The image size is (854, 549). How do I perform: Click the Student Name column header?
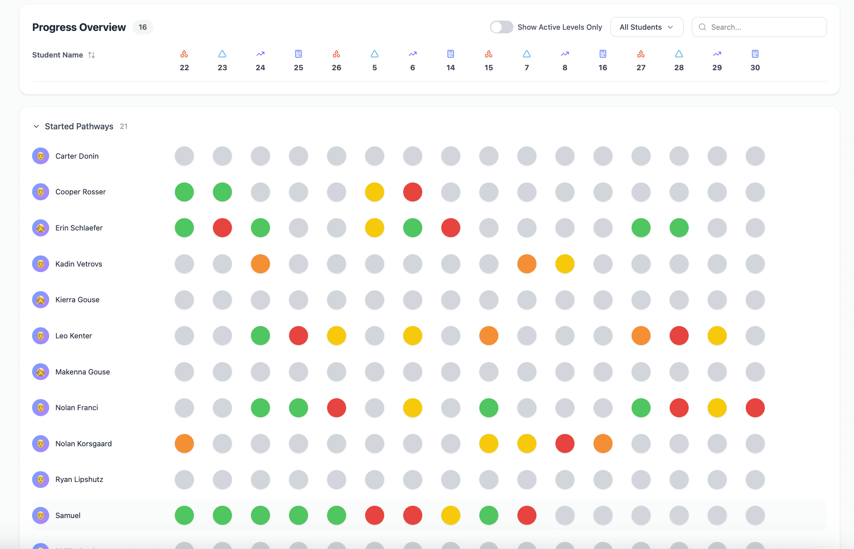[57, 55]
